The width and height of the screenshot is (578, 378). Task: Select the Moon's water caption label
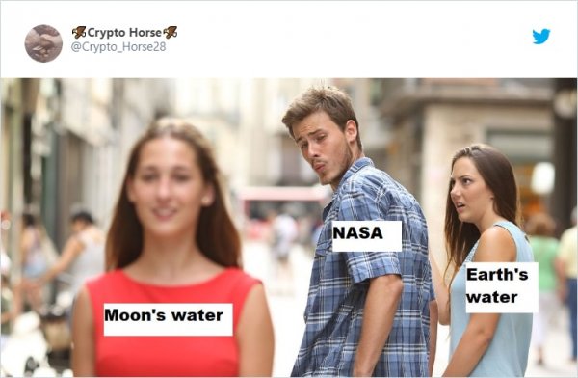pyautogui.click(x=168, y=319)
